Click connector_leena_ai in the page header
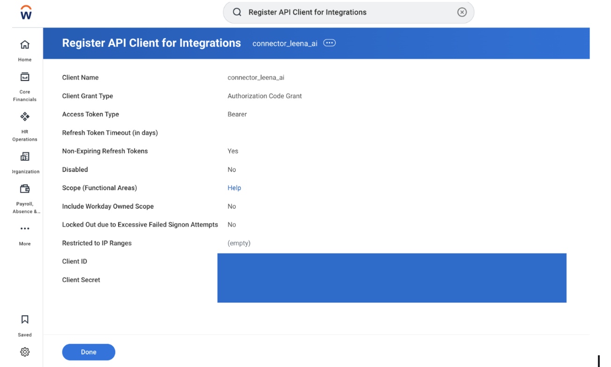Screen dimensions: 611x367 coord(285,44)
